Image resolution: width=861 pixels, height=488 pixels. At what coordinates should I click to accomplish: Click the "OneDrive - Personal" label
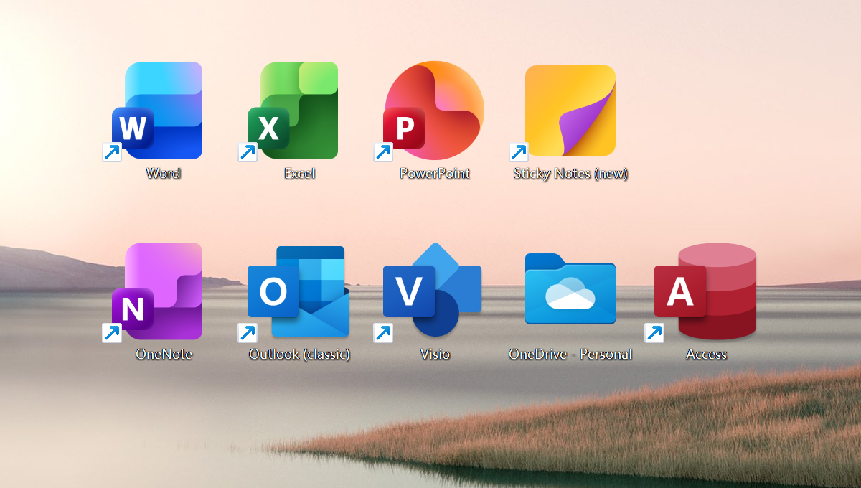click(x=570, y=355)
